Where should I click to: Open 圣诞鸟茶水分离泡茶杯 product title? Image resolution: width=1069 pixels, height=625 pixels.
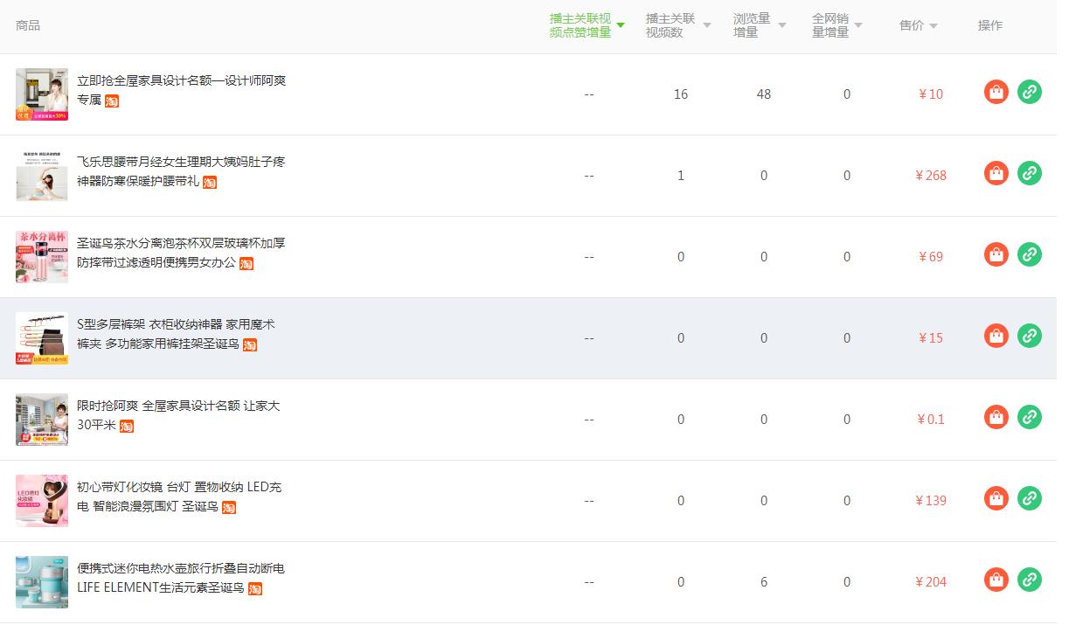click(x=181, y=244)
